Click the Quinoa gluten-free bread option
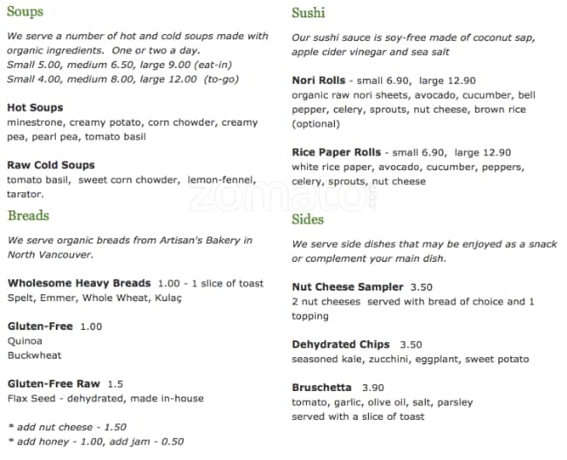Viewport: 567px width, 460px height. (x=24, y=341)
